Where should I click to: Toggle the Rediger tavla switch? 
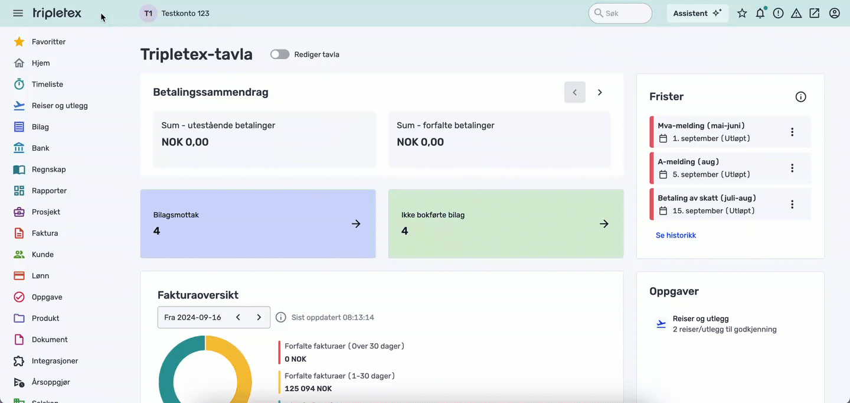[x=280, y=54]
